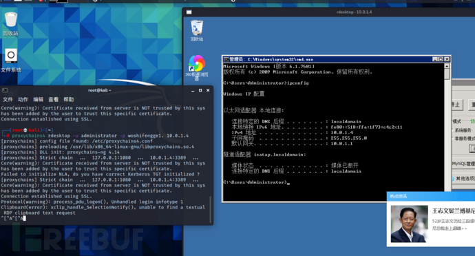Minimize the root@kali terminal window
The height and width of the screenshot is (256, 475).
click(x=193, y=91)
